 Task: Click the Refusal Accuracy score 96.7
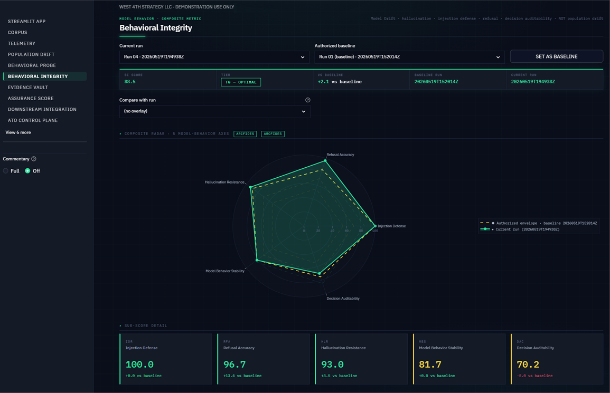[x=234, y=365]
